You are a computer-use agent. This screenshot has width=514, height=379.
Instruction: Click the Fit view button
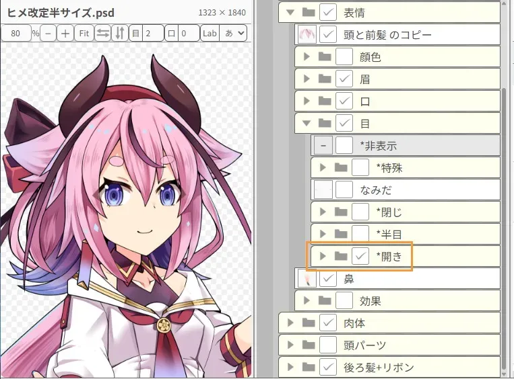84,34
